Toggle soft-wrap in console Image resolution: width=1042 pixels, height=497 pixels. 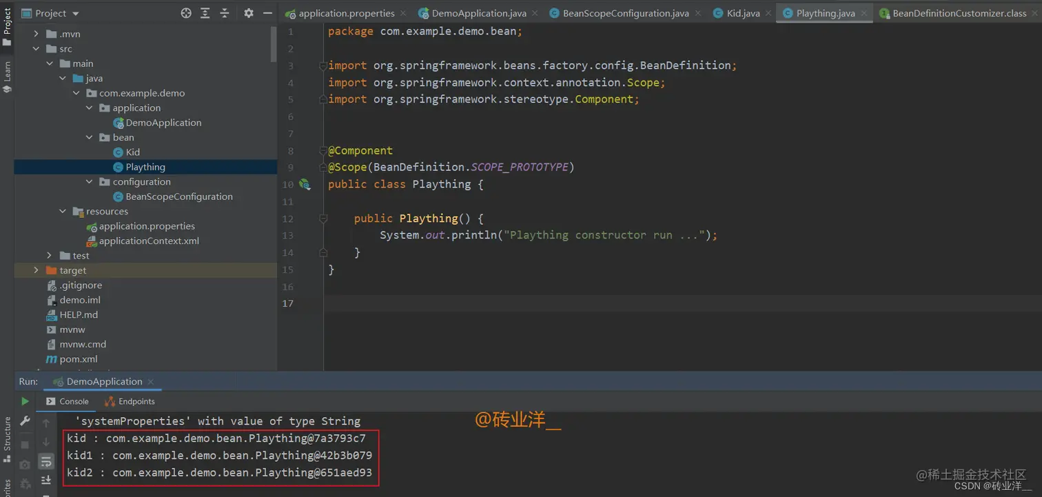pyautogui.click(x=46, y=461)
